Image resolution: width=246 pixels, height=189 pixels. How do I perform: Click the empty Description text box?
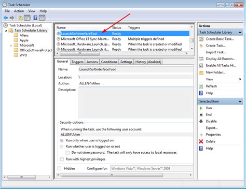click(136, 103)
